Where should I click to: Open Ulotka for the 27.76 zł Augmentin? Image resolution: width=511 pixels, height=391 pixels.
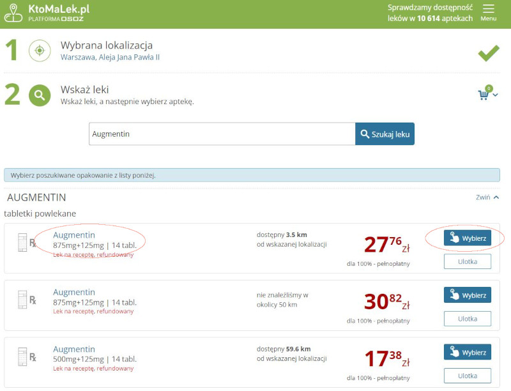[x=467, y=261]
